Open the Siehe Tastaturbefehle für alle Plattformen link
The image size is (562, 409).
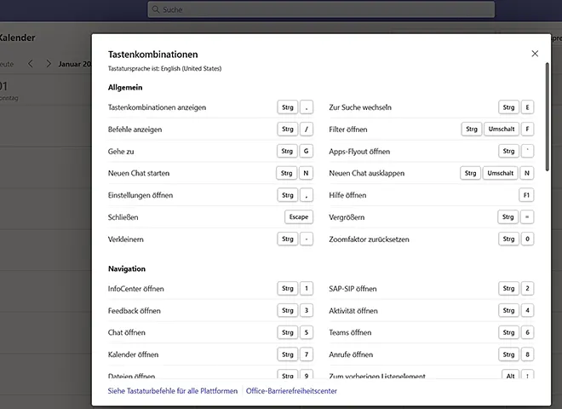pos(173,391)
